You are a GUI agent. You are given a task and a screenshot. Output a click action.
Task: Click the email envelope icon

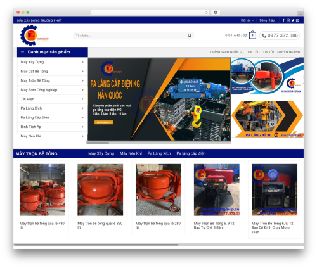[297, 20]
